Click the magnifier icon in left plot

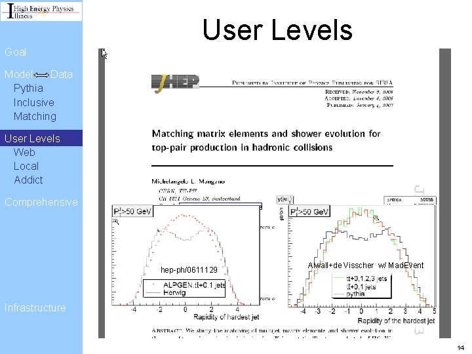[115, 222]
